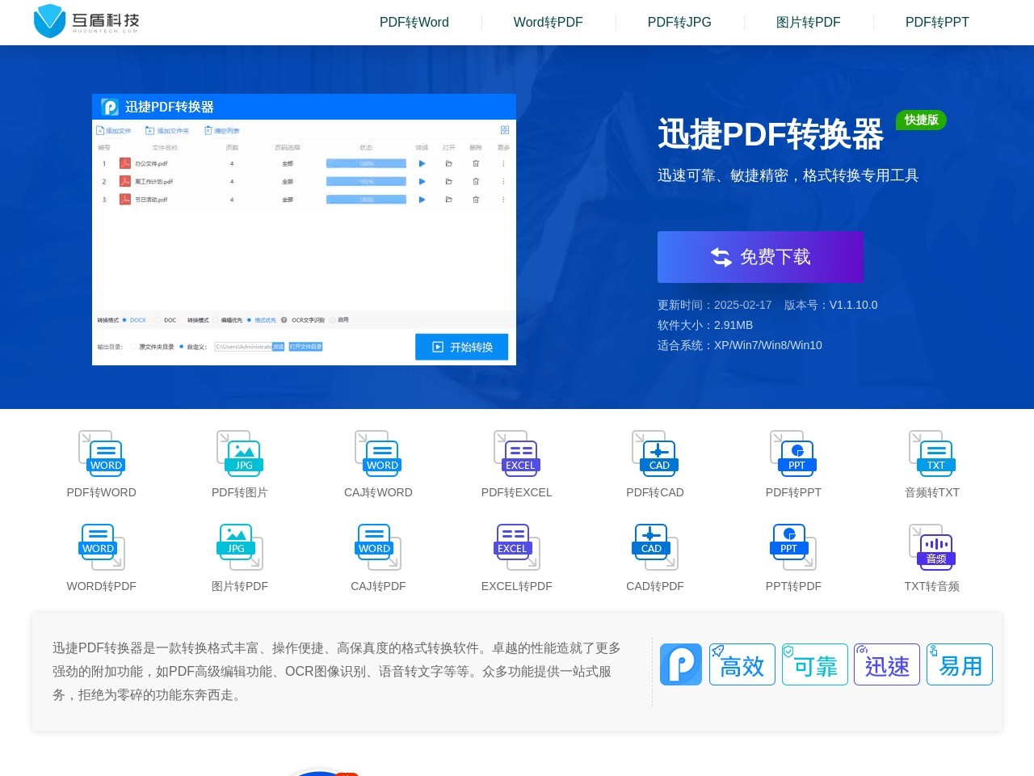
Task: Click the grid view icon in app preview
Action: [505, 130]
